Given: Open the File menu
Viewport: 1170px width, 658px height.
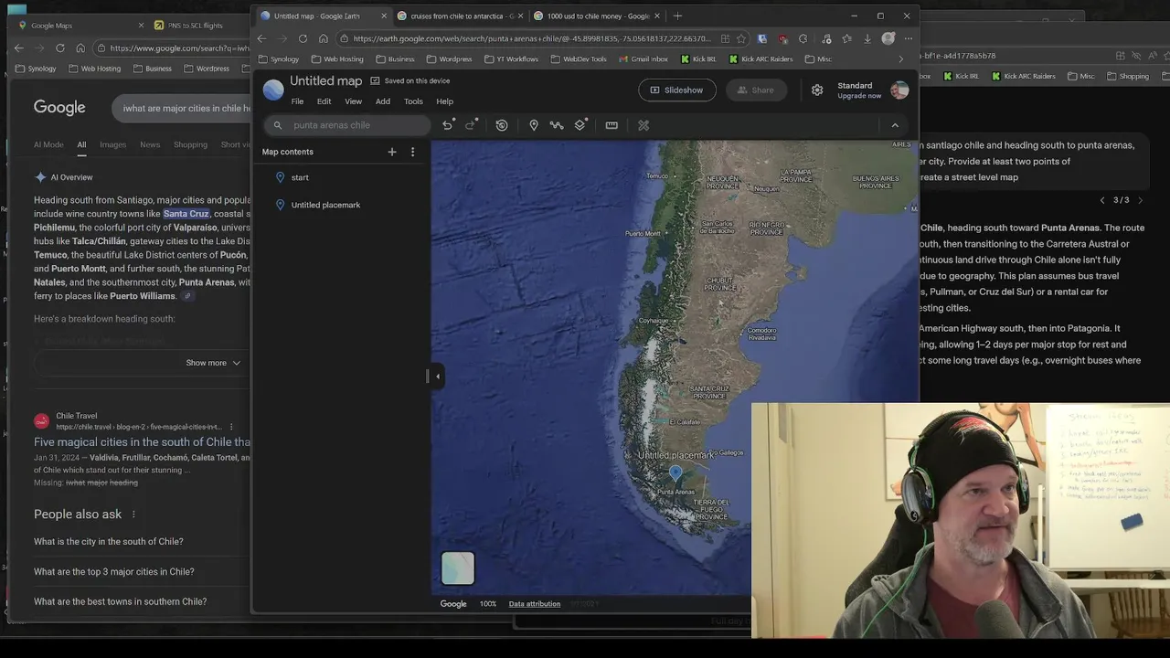Looking at the screenshot, I should [x=297, y=101].
